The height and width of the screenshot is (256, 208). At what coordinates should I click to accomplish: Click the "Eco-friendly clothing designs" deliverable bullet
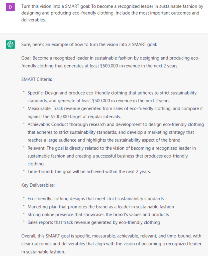click(x=96, y=199)
